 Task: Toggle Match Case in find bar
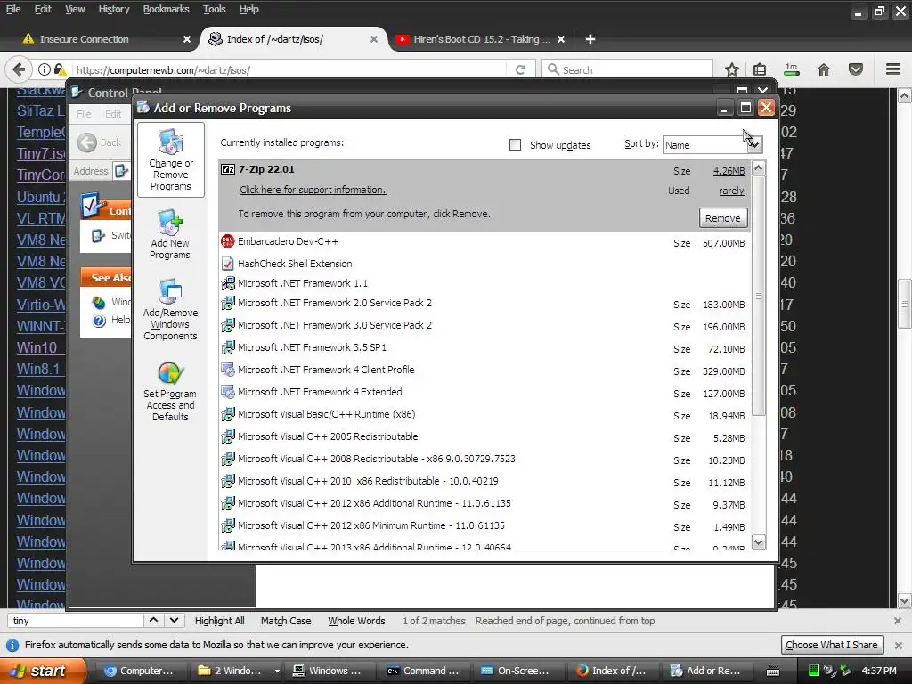pos(286,621)
